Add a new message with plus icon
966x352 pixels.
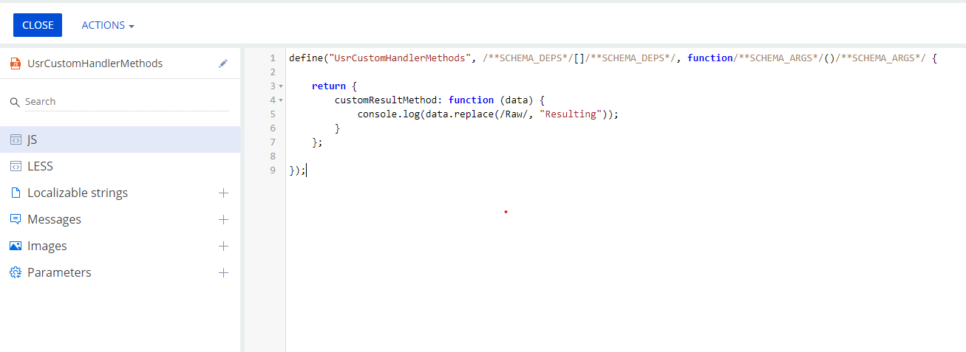(x=224, y=219)
